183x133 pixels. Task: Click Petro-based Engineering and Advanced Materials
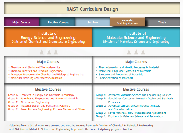pos(49,99)
